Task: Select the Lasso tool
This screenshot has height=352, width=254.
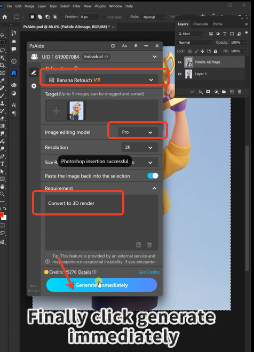Action: (x=2, y=50)
